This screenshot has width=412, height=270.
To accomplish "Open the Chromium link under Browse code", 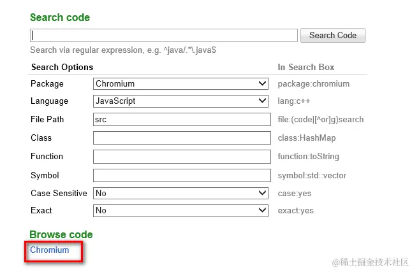I will (49, 250).
